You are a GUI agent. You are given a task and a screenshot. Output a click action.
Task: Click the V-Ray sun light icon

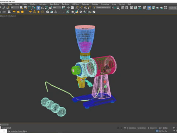(38, 12)
